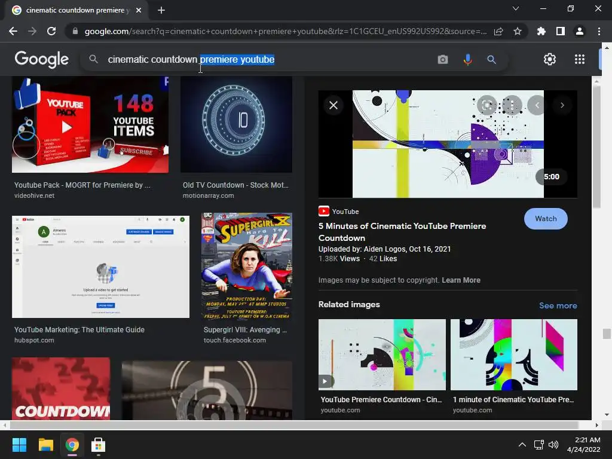Image resolution: width=612 pixels, height=459 pixels.
Task: Toggle the Chrome side panel icon
Action: [x=561, y=31]
